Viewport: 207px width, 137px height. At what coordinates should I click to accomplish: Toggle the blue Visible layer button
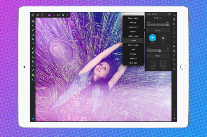152,38
